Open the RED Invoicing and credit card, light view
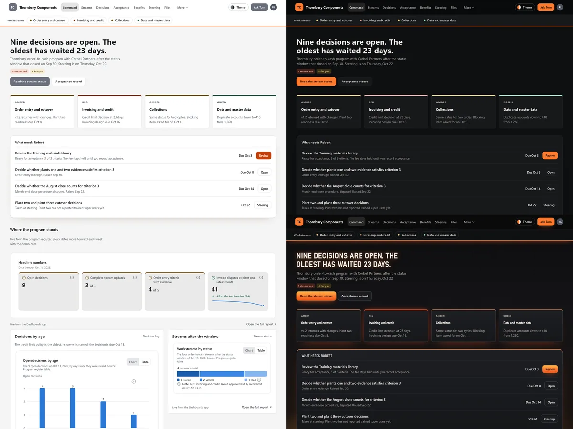This screenshot has width=573, height=429. pos(110,112)
